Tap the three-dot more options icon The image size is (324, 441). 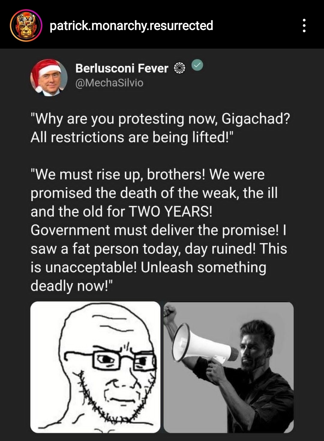[304, 26]
